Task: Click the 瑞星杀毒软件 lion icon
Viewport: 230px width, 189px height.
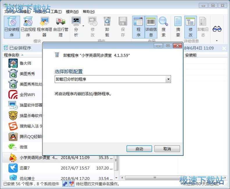Action: coord(13,116)
